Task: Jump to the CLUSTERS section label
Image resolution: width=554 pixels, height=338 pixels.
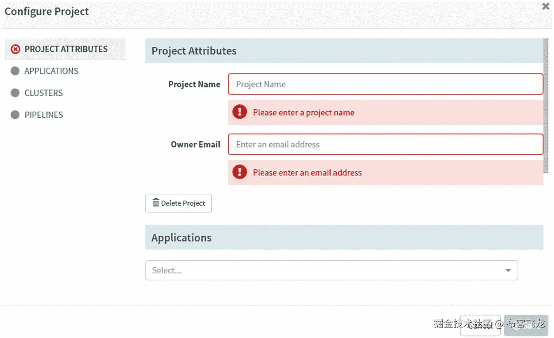Action: coord(44,93)
